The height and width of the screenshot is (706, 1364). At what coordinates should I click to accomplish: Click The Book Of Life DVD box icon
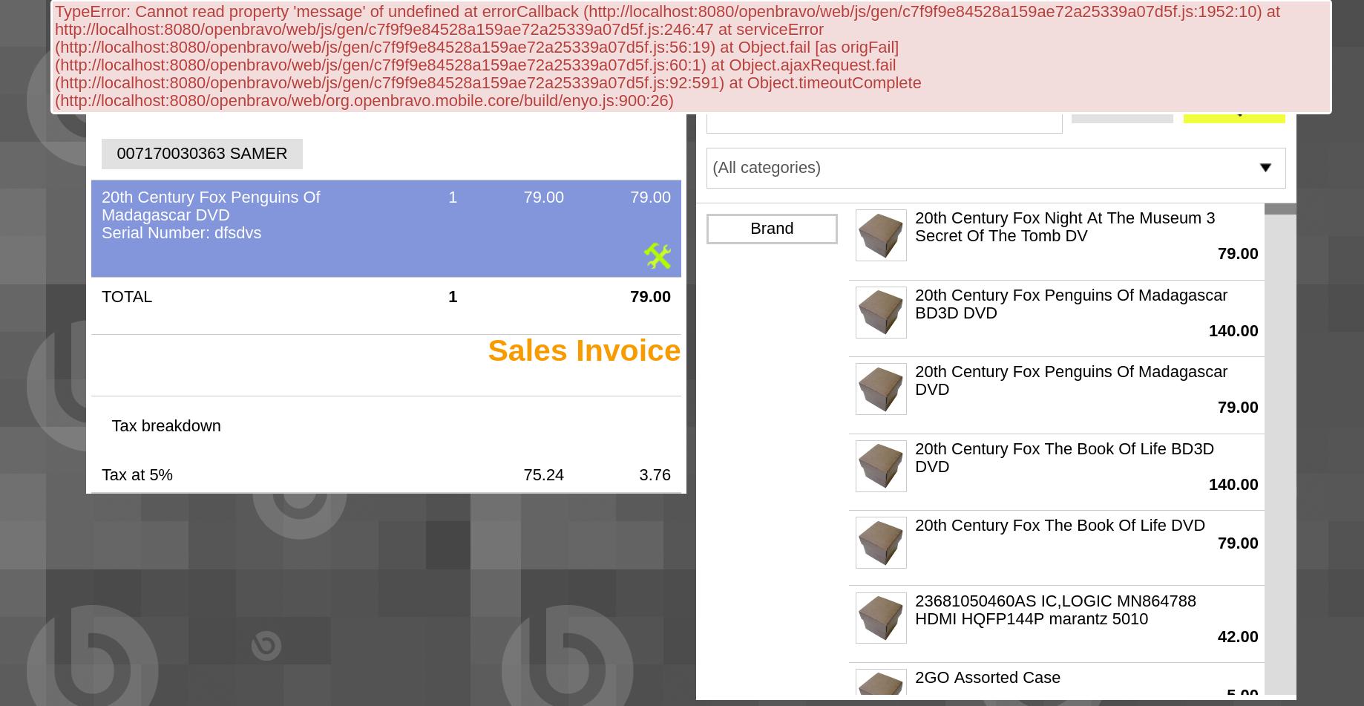[x=881, y=543]
